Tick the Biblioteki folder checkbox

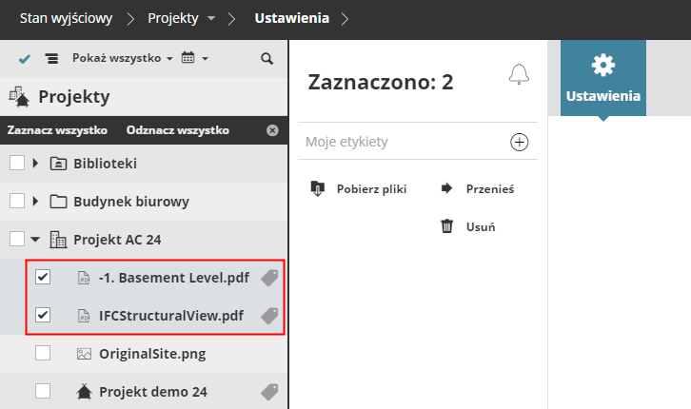17,163
